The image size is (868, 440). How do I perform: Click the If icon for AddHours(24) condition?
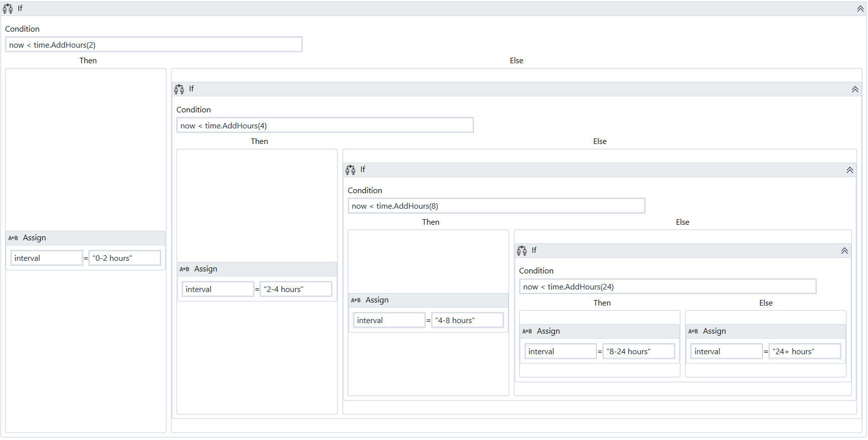tap(522, 250)
